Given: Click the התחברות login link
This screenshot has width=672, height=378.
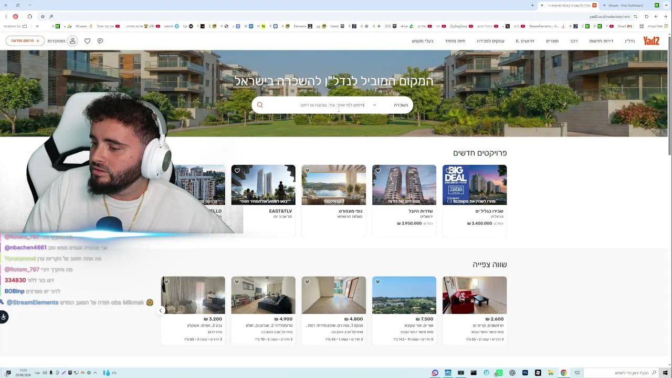Looking at the screenshot, I should point(56,41).
